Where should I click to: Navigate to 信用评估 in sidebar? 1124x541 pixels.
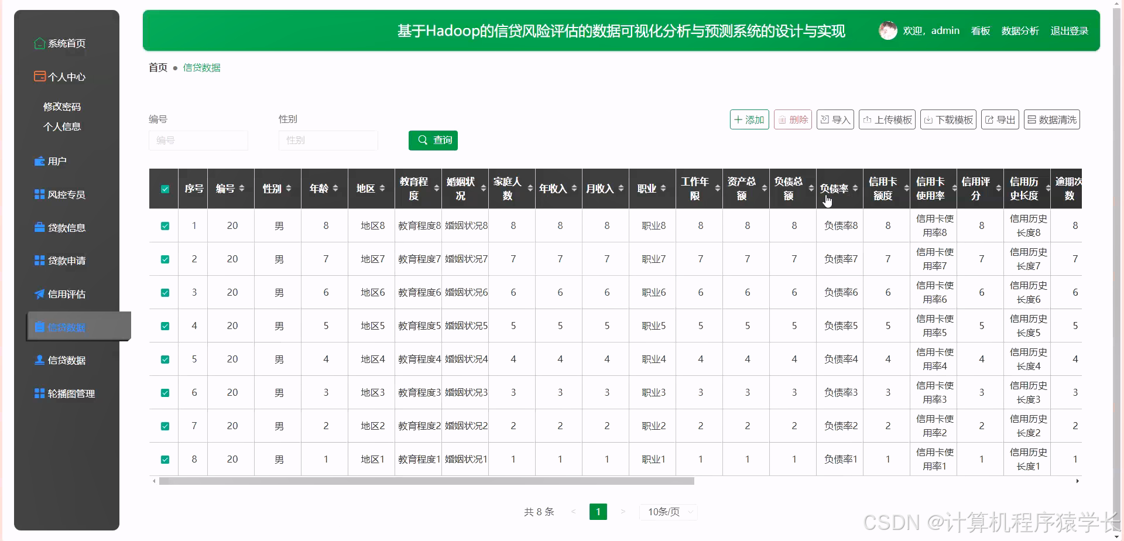pyautogui.click(x=64, y=294)
